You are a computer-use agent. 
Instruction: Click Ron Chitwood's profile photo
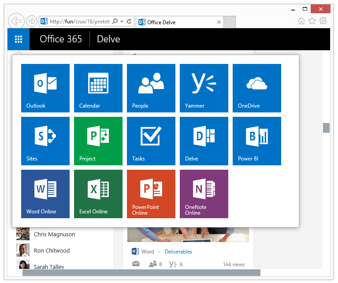[x=23, y=250]
